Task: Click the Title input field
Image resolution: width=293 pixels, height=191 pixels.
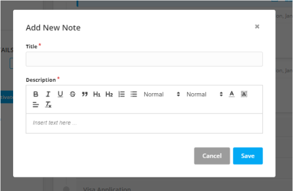Action: [144, 59]
